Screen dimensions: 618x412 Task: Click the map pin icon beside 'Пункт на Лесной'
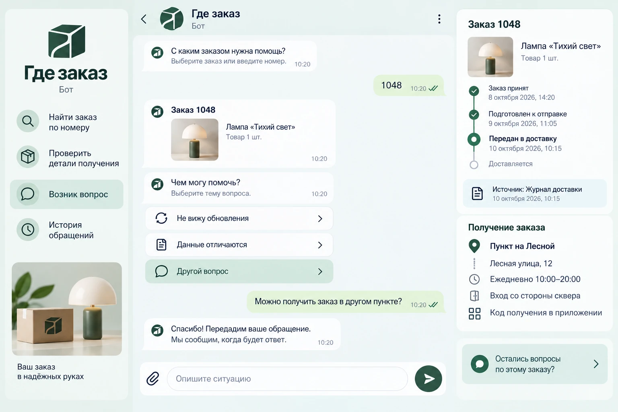coord(474,245)
